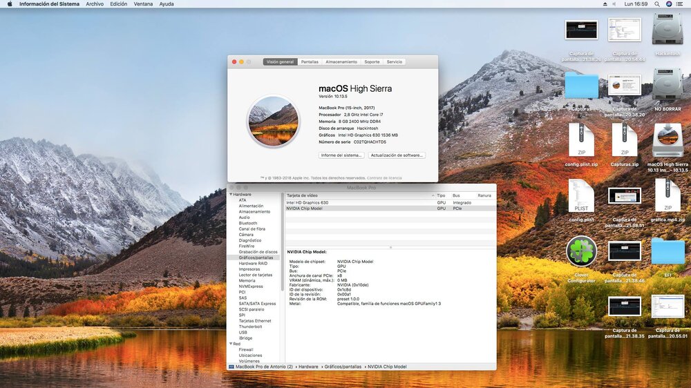Open the Contrato de licencia link
This screenshot has width=691, height=388.
click(386, 178)
